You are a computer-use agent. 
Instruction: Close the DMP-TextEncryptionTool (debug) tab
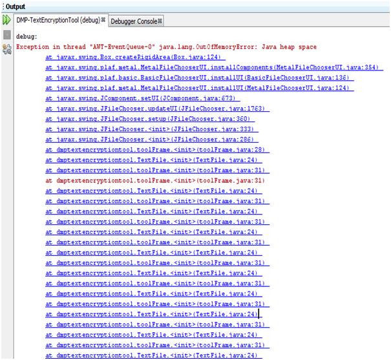tap(104, 21)
